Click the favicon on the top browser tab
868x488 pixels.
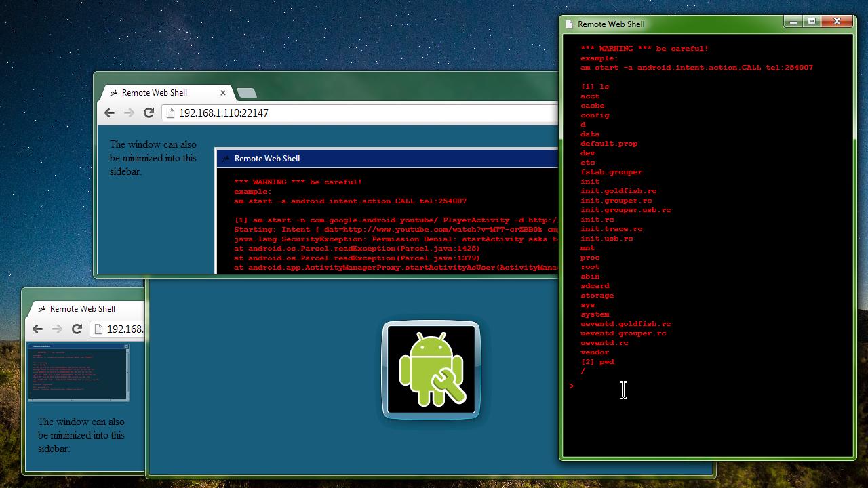click(x=114, y=93)
